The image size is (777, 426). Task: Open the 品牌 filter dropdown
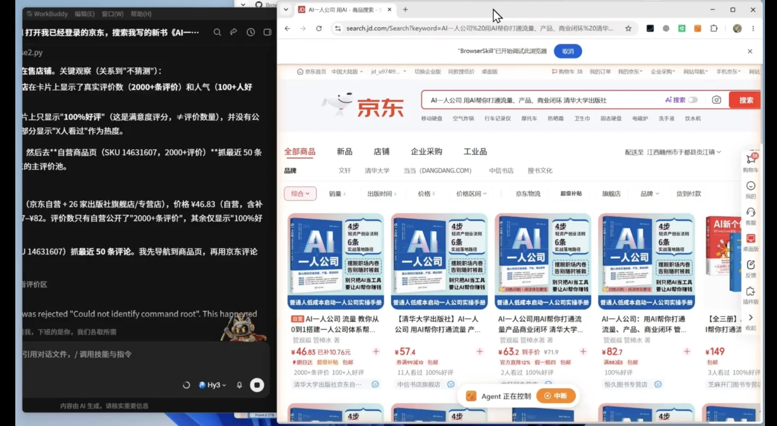click(650, 193)
